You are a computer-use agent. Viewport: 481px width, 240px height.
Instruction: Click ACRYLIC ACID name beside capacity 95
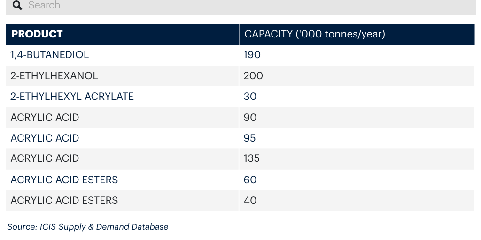coord(45,138)
